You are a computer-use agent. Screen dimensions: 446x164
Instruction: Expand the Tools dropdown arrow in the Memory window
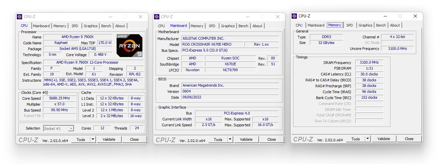(x=367, y=139)
